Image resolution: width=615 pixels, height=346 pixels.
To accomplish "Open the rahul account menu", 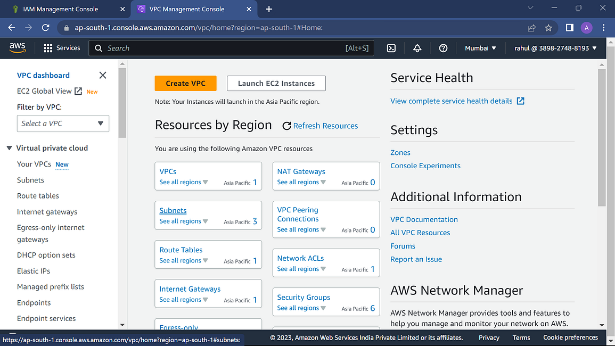I will 555,48.
